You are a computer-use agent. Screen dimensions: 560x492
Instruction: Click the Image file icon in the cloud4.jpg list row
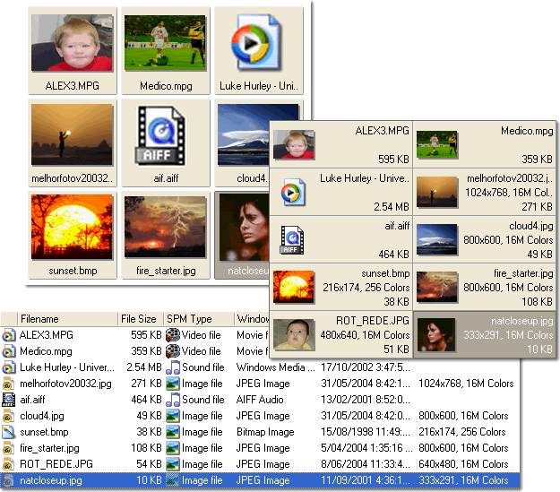pyautogui.click(x=173, y=416)
